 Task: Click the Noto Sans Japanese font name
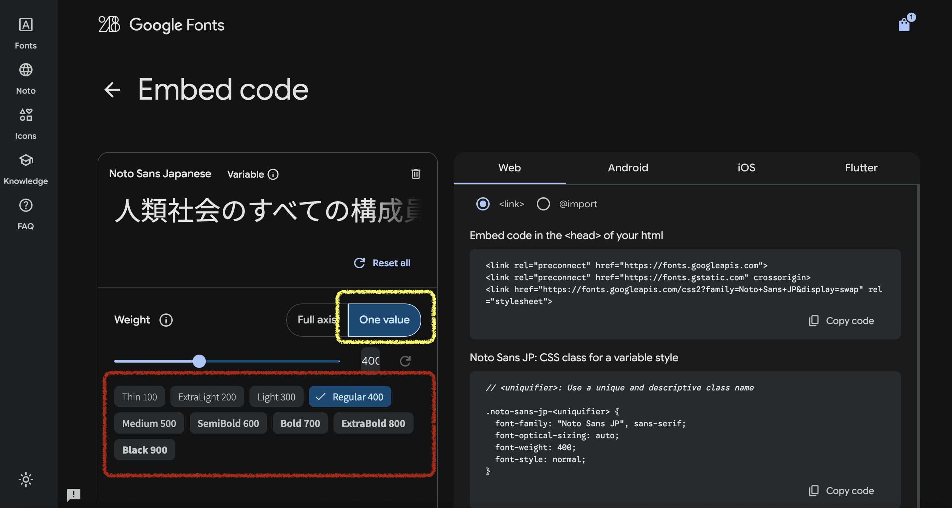coord(160,174)
